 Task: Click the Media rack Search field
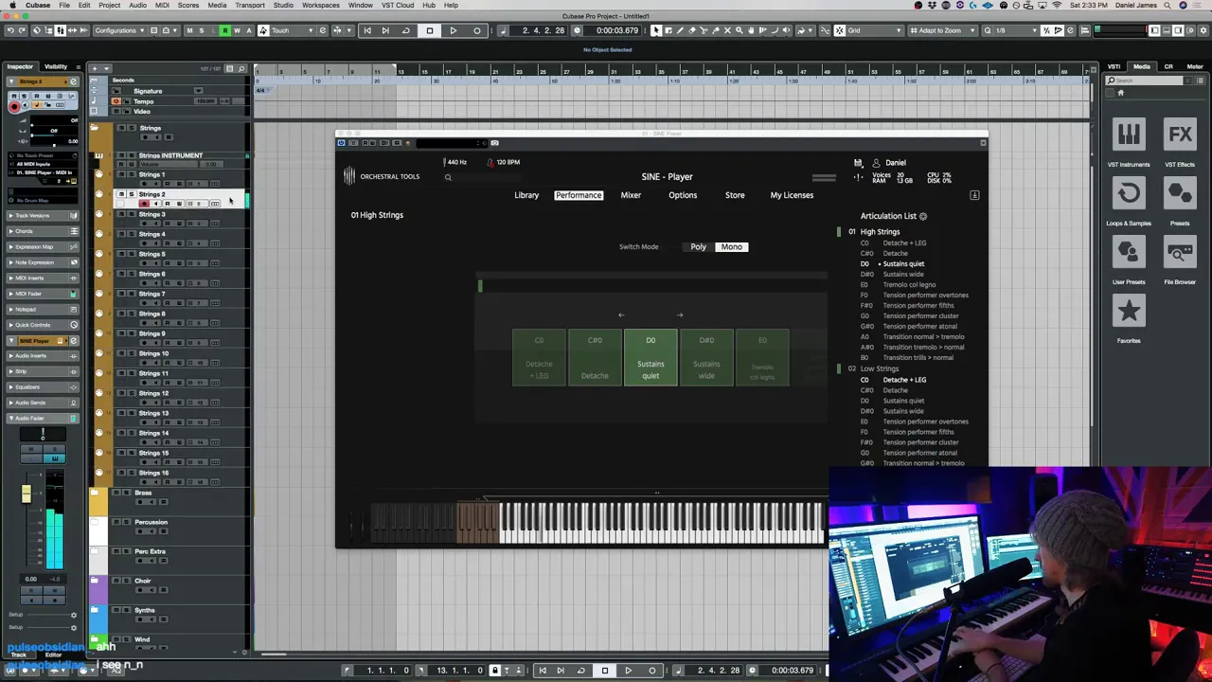1144,81
